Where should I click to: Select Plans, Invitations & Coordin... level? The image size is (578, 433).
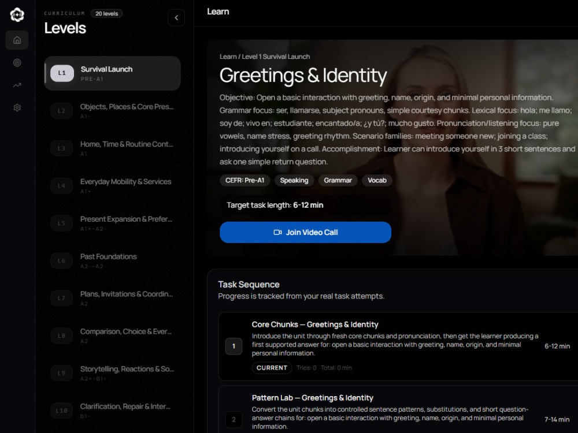[x=113, y=298]
